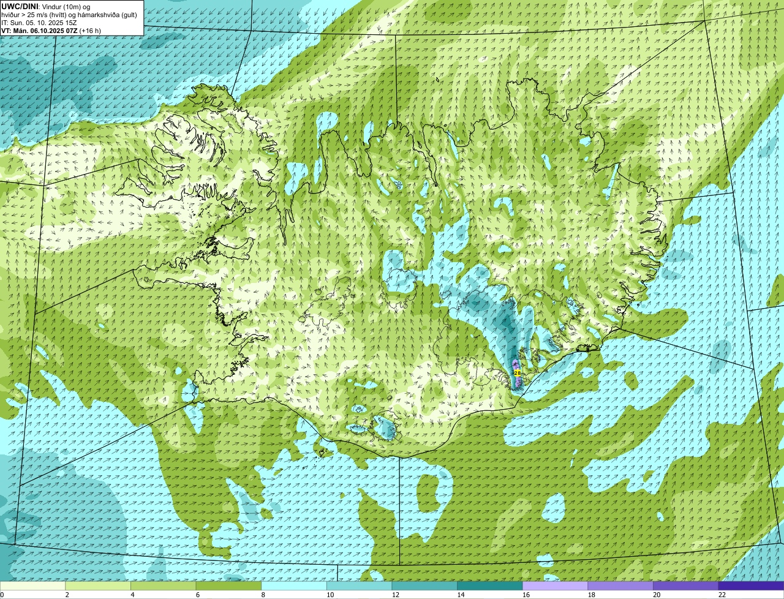Click the legend scale label '8'

(x=263, y=595)
